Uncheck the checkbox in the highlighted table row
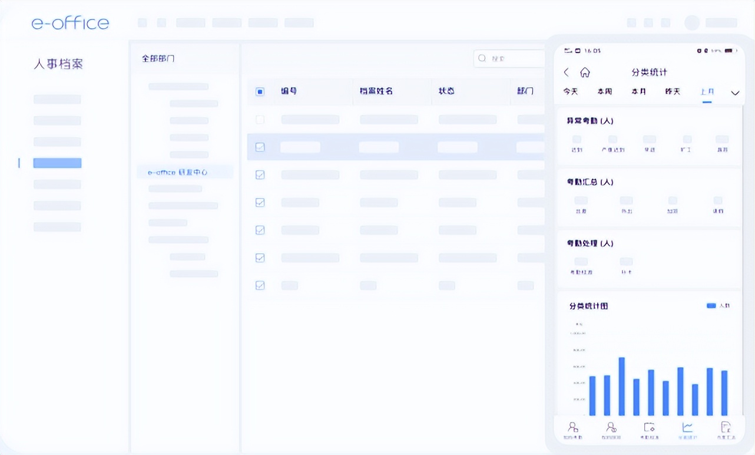Image resolution: width=755 pixels, height=455 pixels. [260, 147]
